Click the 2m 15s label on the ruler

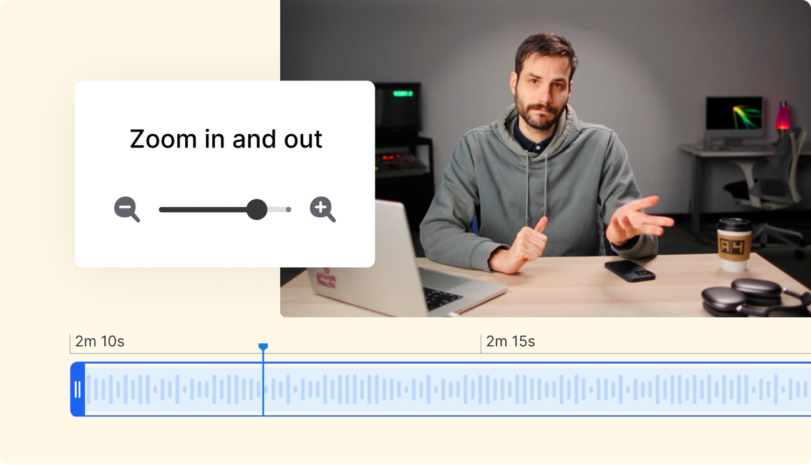coord(510,341)
